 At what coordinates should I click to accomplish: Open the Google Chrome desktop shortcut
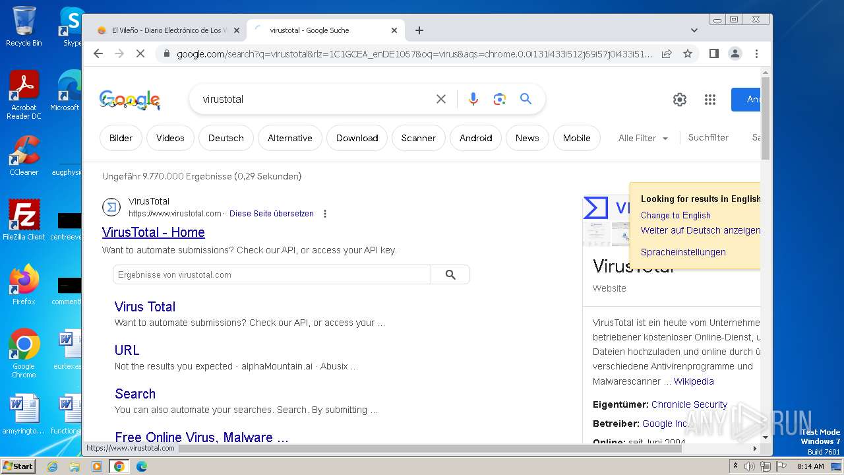pos(24,353)
